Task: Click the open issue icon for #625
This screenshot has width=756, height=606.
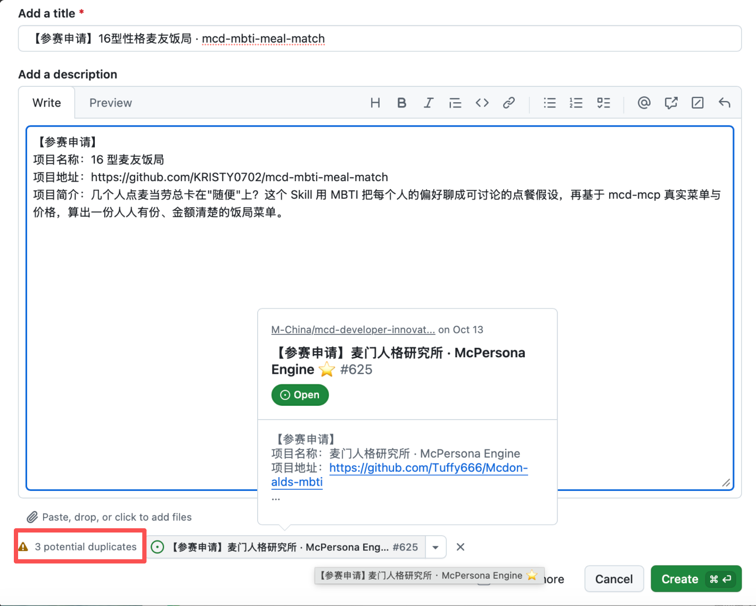Action: 158,547
